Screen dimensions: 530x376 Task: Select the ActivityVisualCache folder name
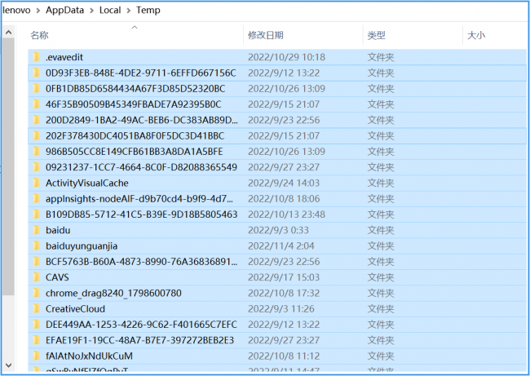[87, 183]
